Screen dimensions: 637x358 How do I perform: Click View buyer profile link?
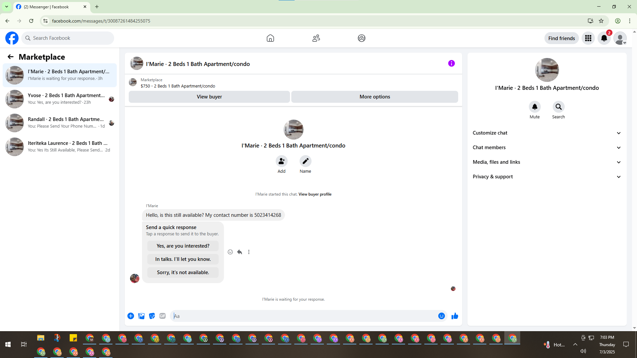pyautogui.click(x=315, y=194)
